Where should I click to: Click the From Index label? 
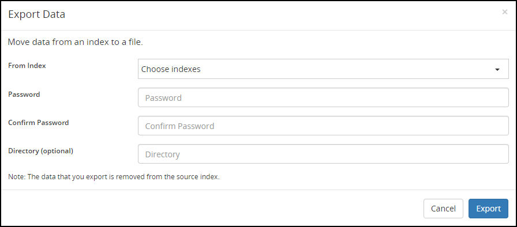[x=27, y=66]
